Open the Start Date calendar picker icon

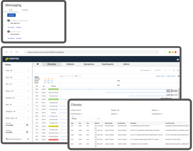pos(27,125)
